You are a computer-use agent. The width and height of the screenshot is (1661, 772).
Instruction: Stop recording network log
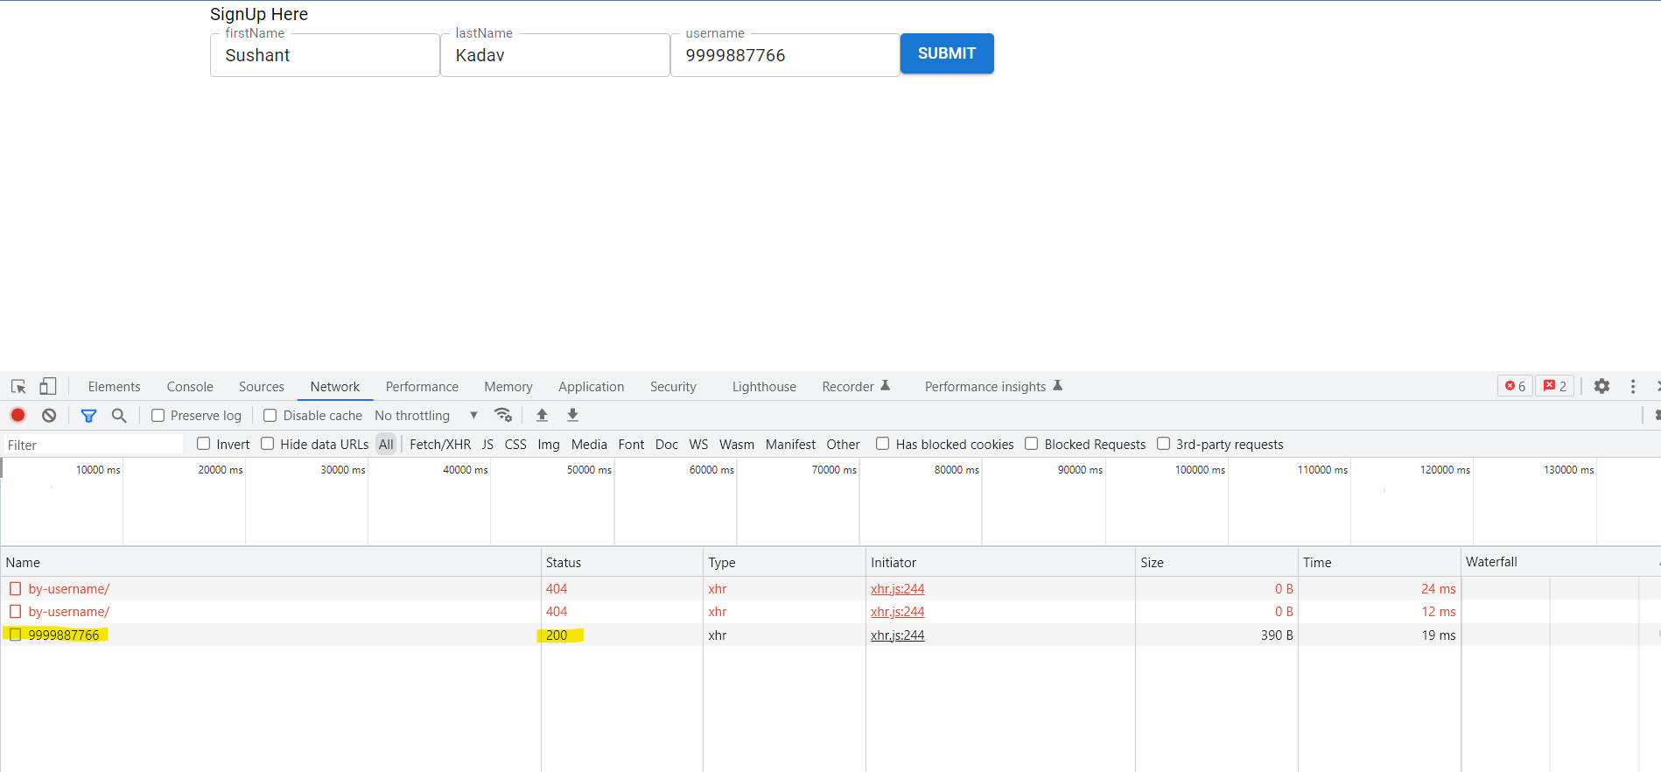pyautogui.click(x=18, y=415)
